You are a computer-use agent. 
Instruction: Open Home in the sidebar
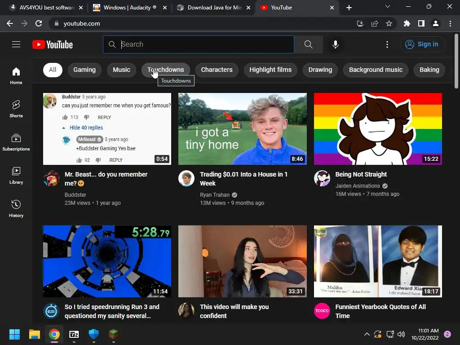(x=16, y=75)
